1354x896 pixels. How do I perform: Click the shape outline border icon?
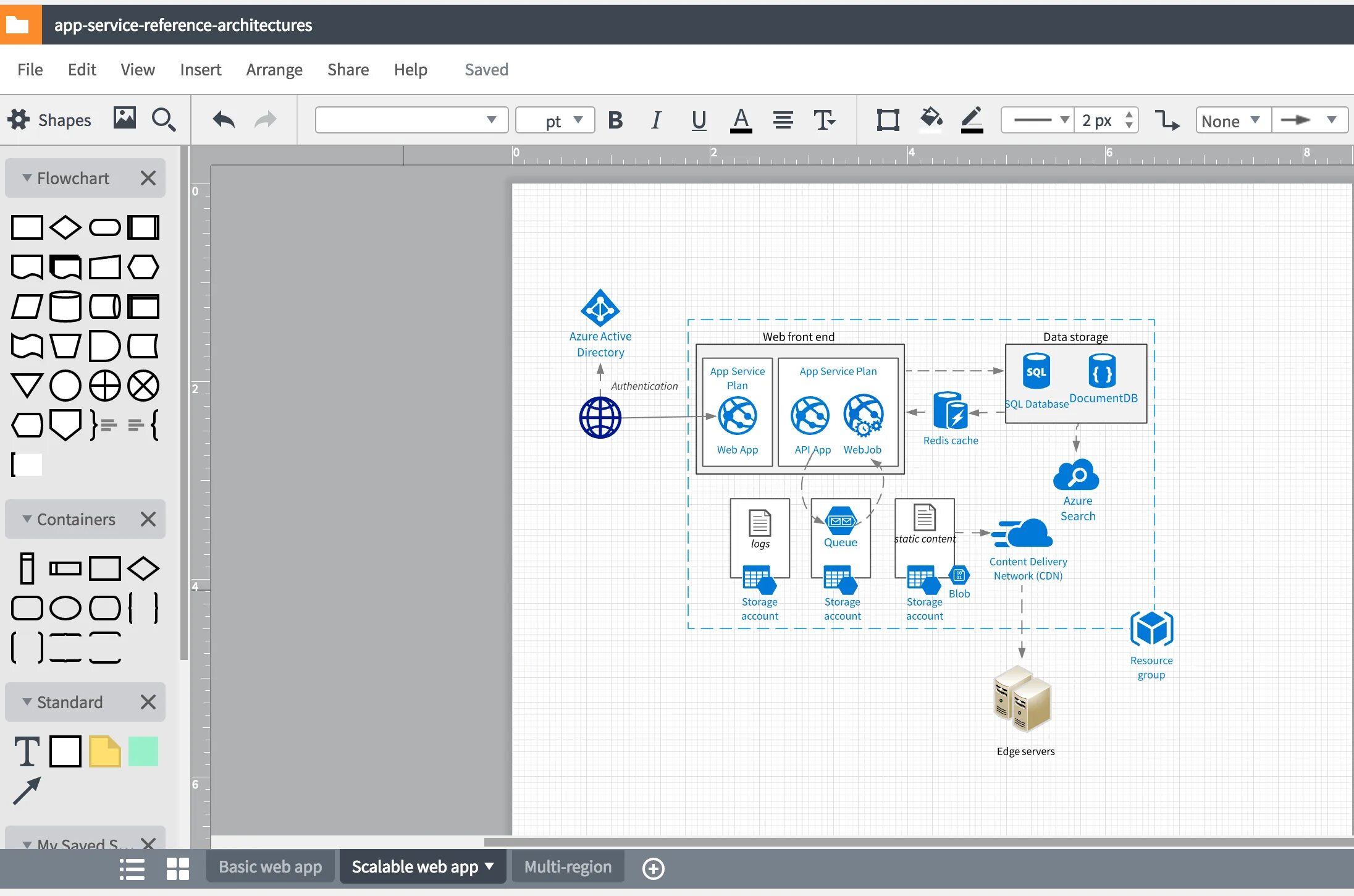click(x=888, y=120)
